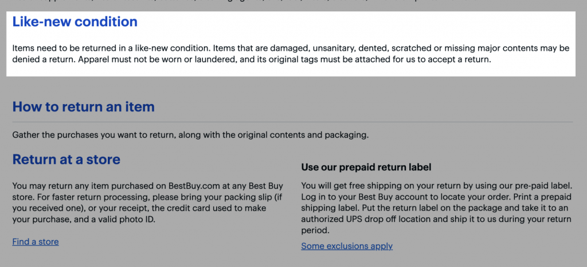
Task: Click the word period ending the label paragraph
Action: tap(315, 231)
